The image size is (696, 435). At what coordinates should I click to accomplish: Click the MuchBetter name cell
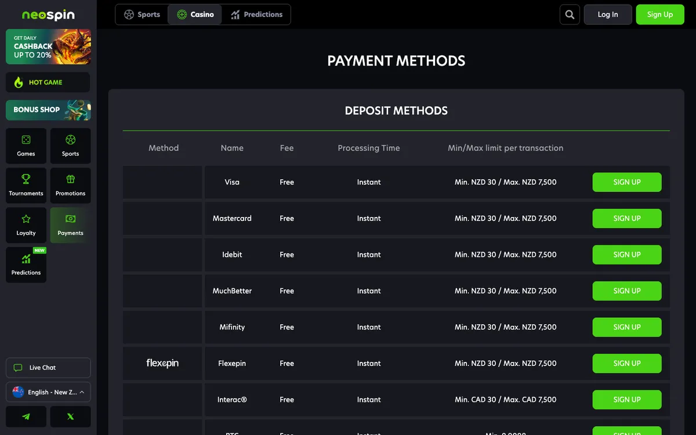[x=232, y=291]
